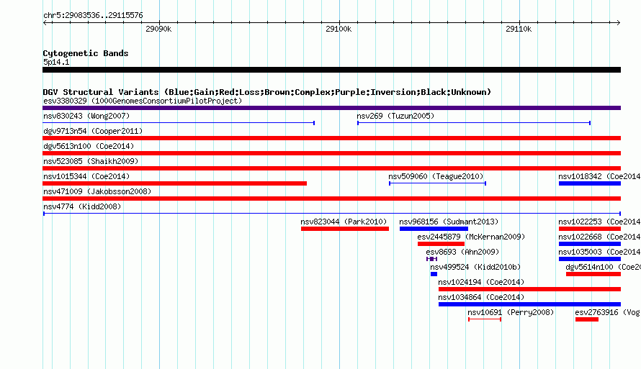This screenshot has width=641, height=369.
Task: Click the dgv5613n100 red loss bar
Action: [x=331, y=153]
